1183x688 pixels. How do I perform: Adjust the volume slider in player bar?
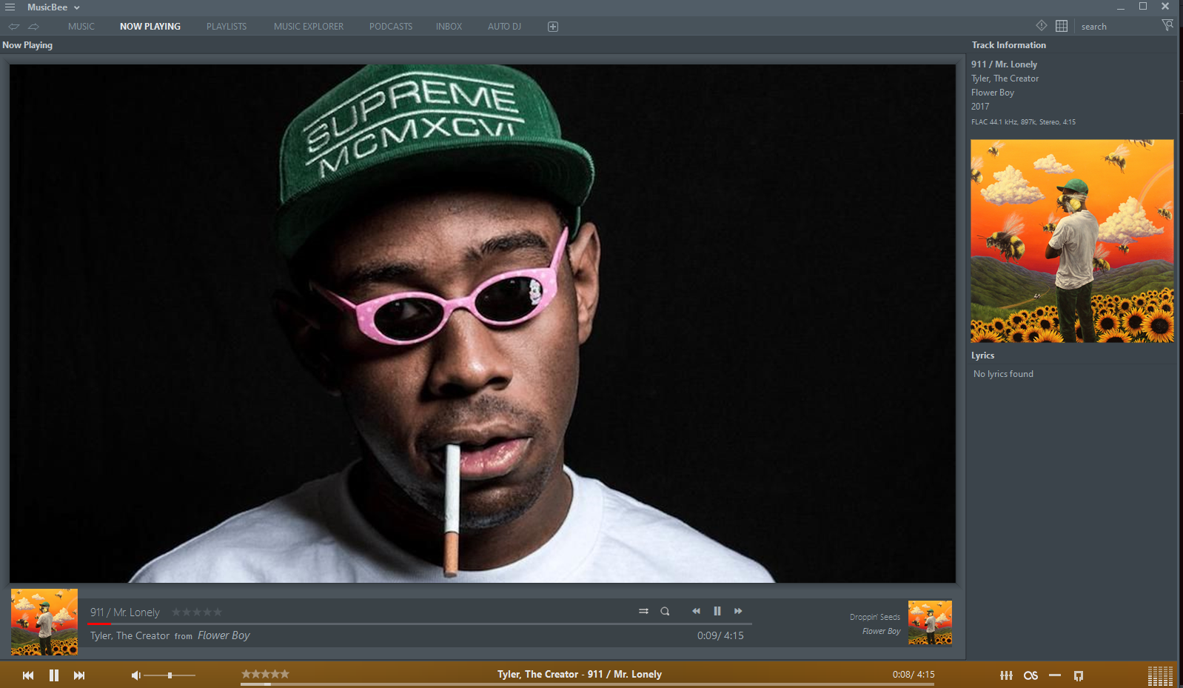(170, 675)
